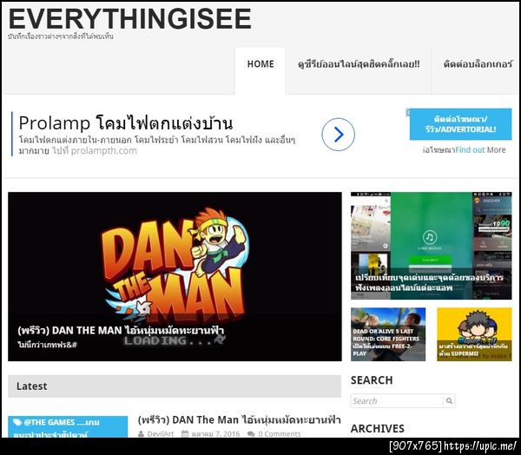Image resolution: width=521 pixels, height=455 pixels.
Task: Click the calendar icon beside the post date
Action: click(x=185, y=434)
